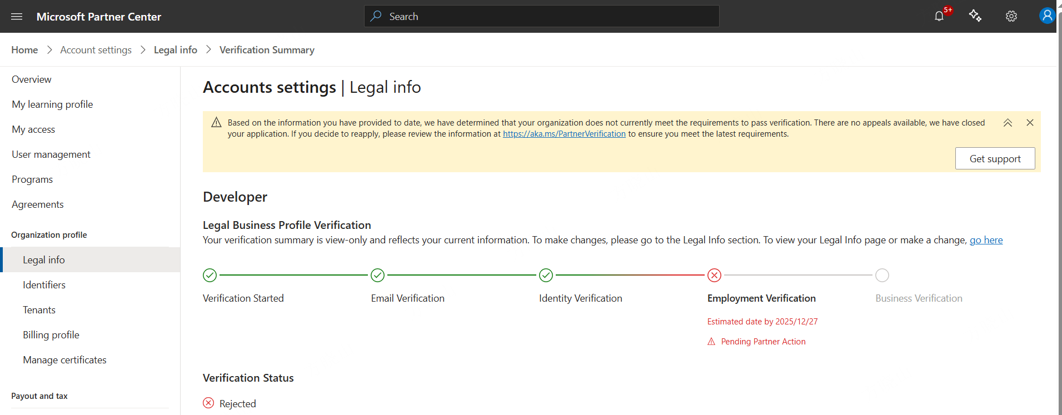Click the Verification Summary breadcrumb
Image resolution: width=1062 pixels, height=415 pixels.
[x=267, y=50]
